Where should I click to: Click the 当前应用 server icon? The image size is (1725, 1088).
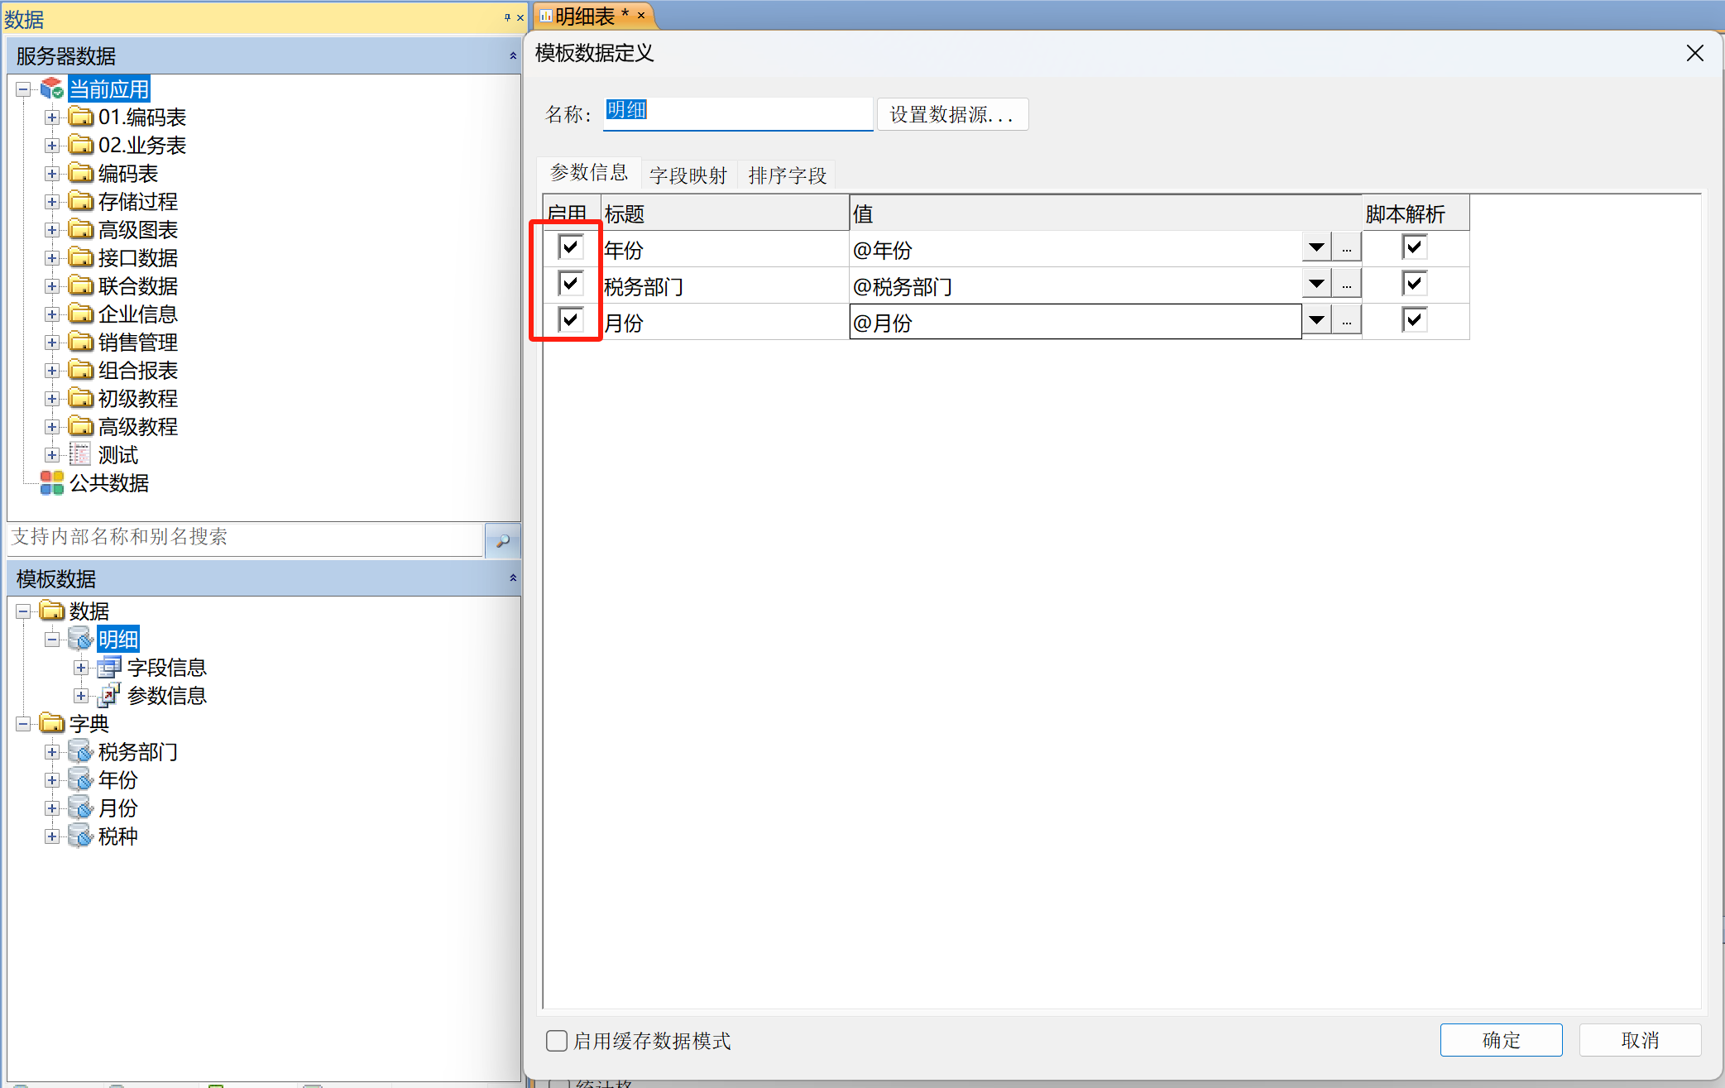52,88
